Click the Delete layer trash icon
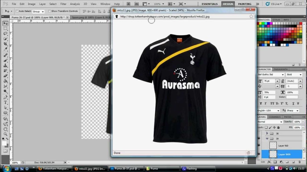Viewport: 307px width, 172px height. (299, 162)
